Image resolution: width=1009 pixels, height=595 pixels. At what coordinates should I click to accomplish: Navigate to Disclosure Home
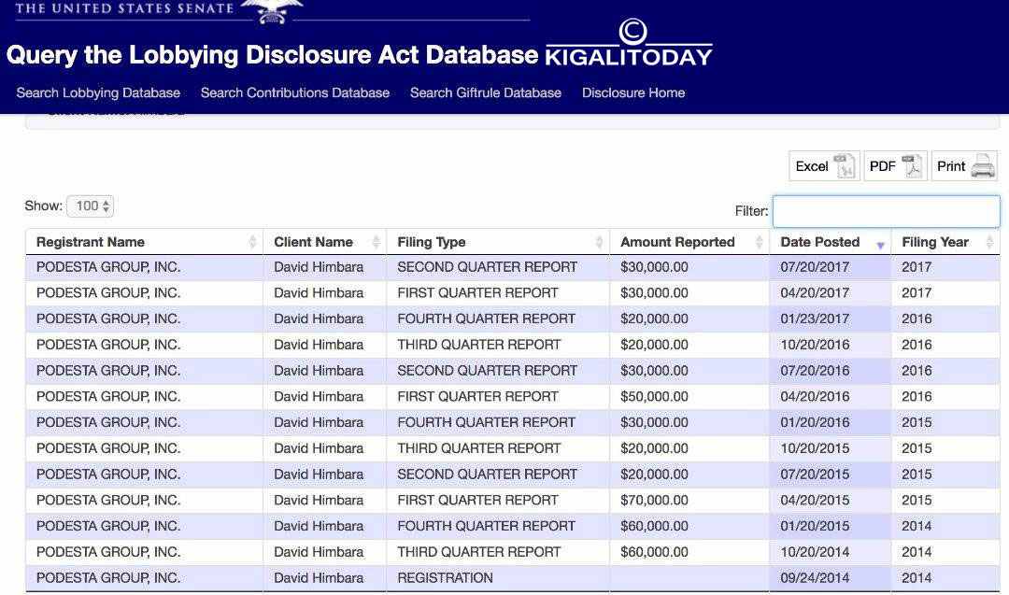click(x=633, y=92)
